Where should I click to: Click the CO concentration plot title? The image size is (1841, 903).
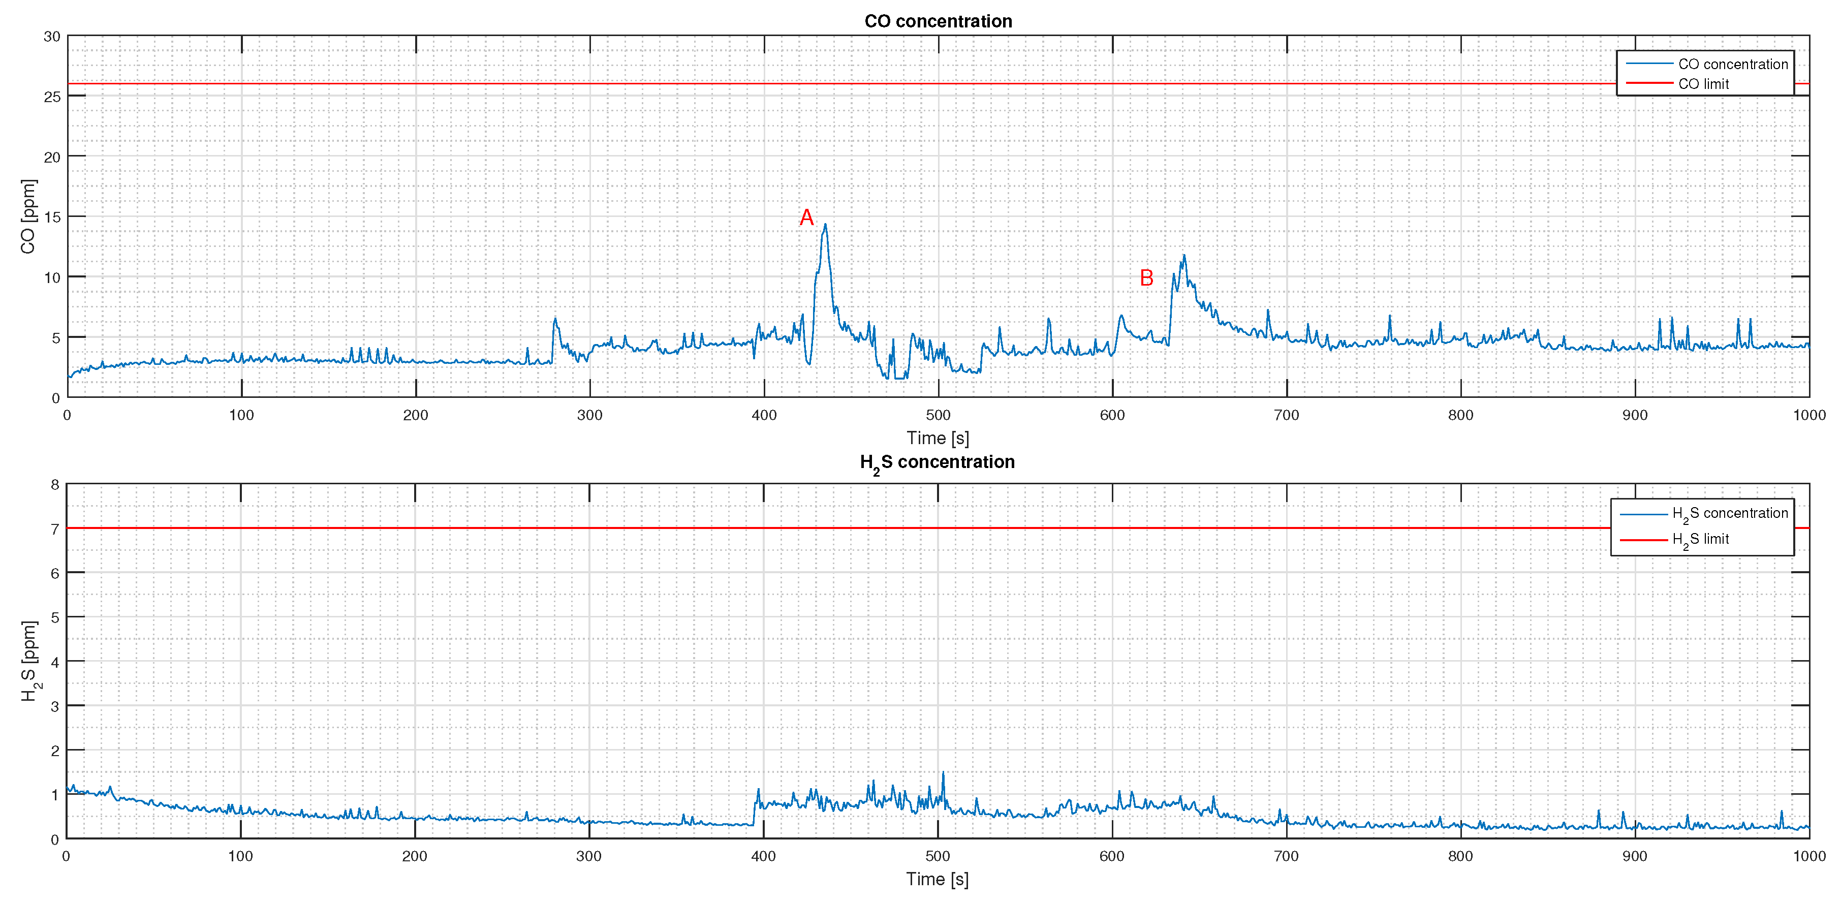pyautogui.click(x=938, y=21)
